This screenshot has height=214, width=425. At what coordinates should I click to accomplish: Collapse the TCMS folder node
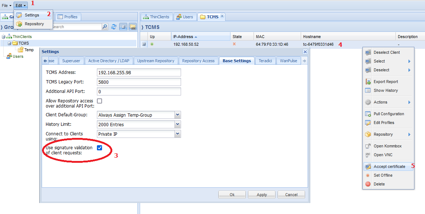coord(9,43)
